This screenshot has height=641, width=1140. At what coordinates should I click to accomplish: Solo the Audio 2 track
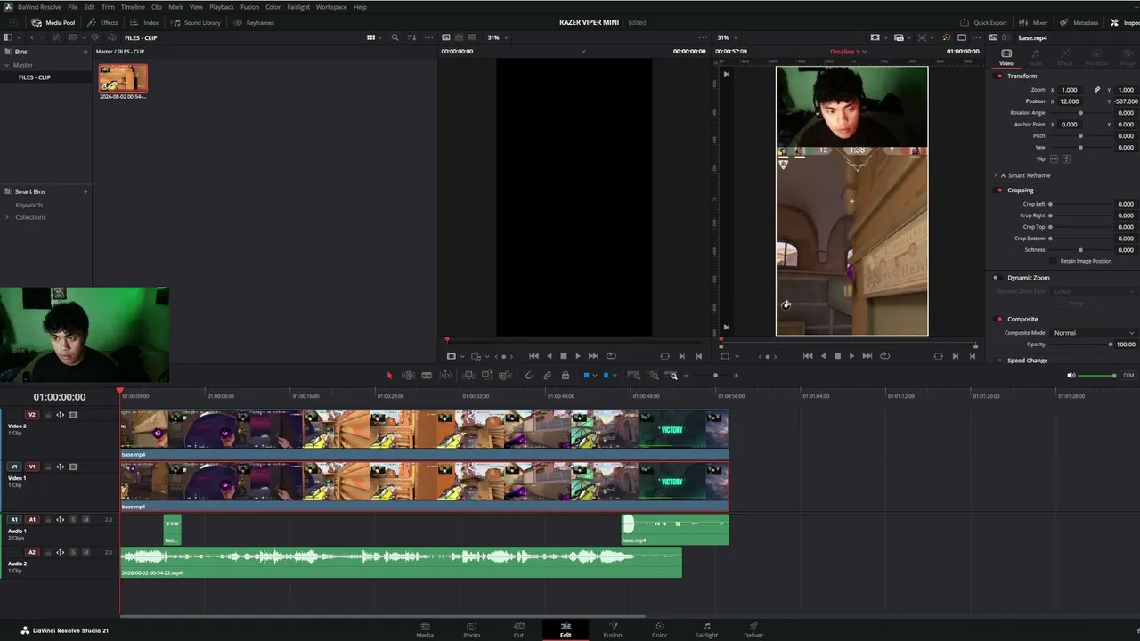click(x=73, y=552)
